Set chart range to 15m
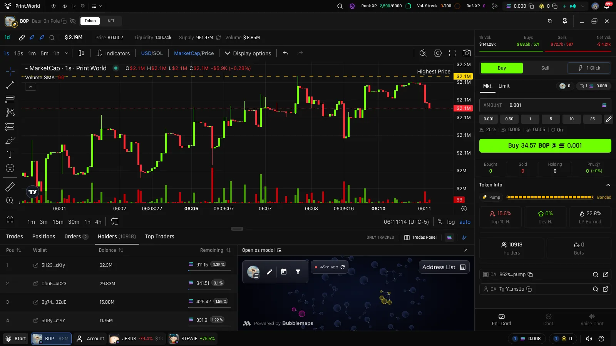Screen dimensions: 616x346 [x=58, y=222]
